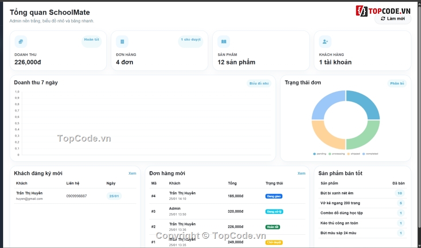Screen dimensions: 421x248
Task: Click the sold count badge 5
Action: (x=401, y=203)
